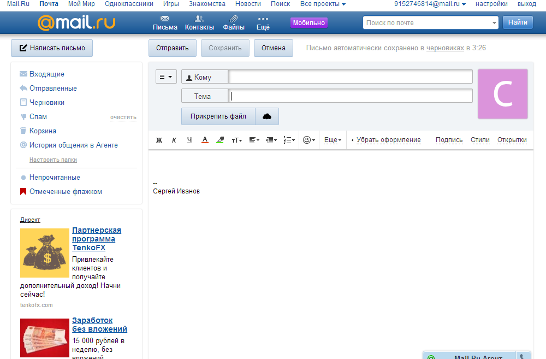Open Файлы paperclip icon in header
This screenshot has height=359, width=546.
[234, 22]
